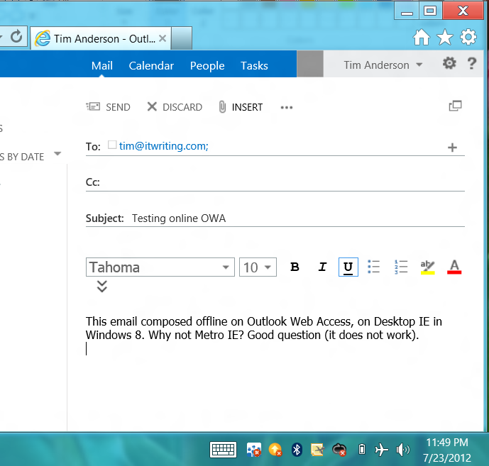The image size is (489, 466).
Task: Go to browser home page
Action: point(422,37)
